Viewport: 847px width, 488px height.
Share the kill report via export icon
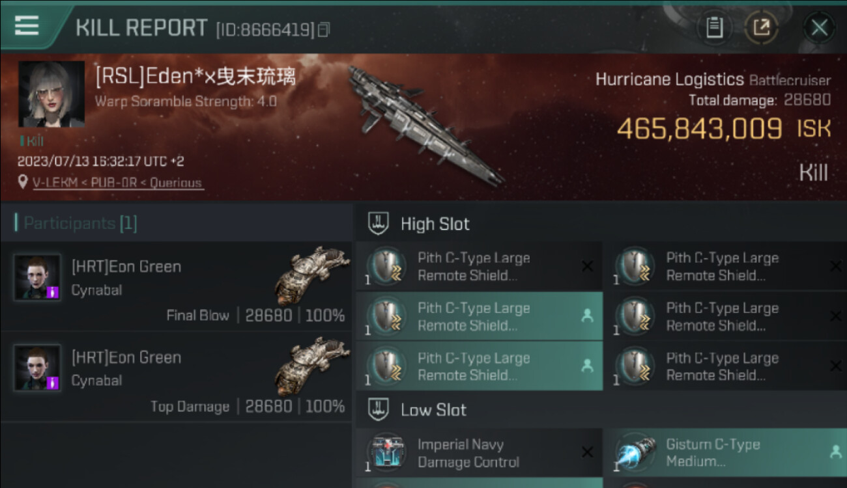[761, 27]
